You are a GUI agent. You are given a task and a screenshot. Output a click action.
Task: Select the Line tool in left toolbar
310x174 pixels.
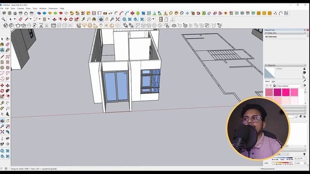[x=2, y=57]
